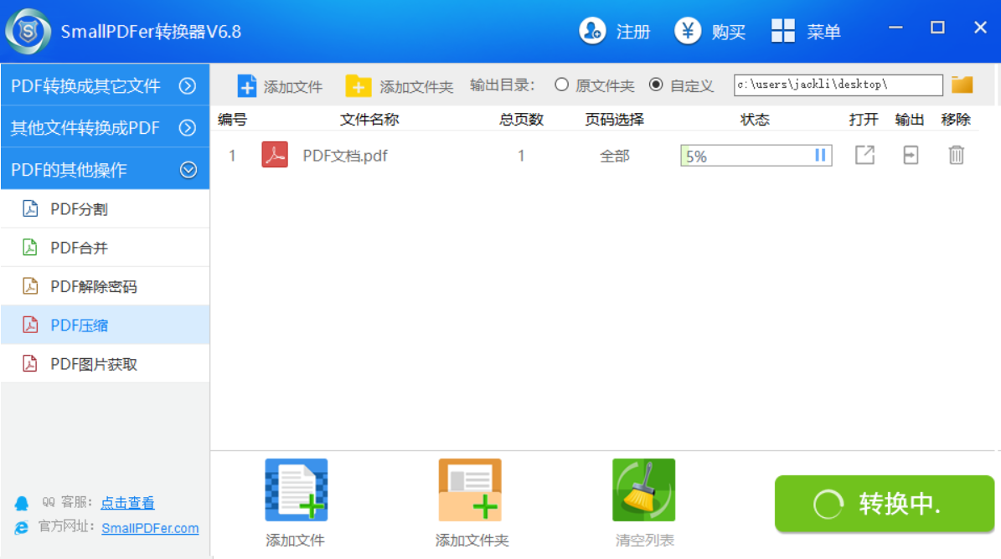Select PDF合并 in the sidebar
This screenshot has height=559, width=1001.
point(79,248)
